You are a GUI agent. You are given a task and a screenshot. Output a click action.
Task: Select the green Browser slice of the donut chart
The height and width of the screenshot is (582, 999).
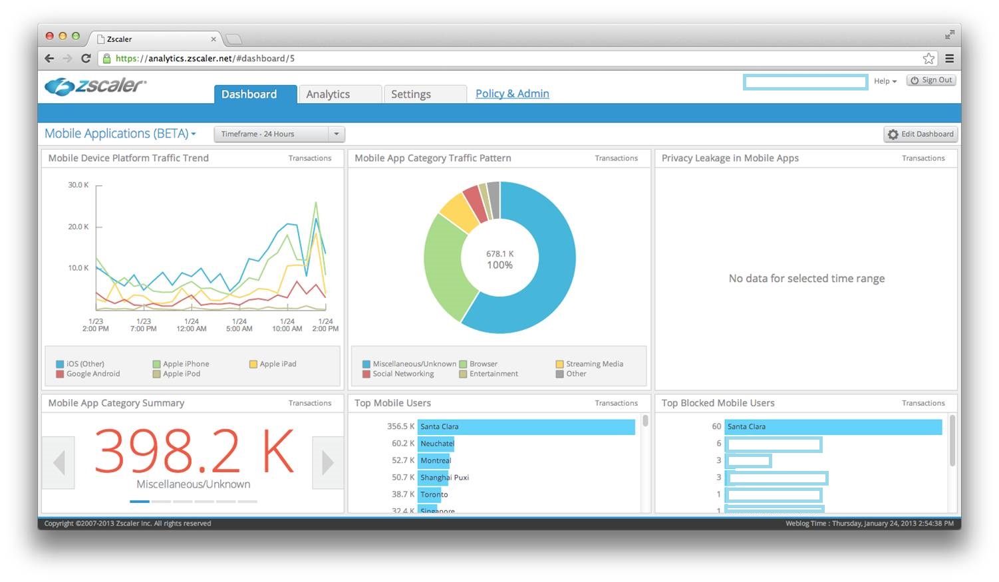coord(447,266)
